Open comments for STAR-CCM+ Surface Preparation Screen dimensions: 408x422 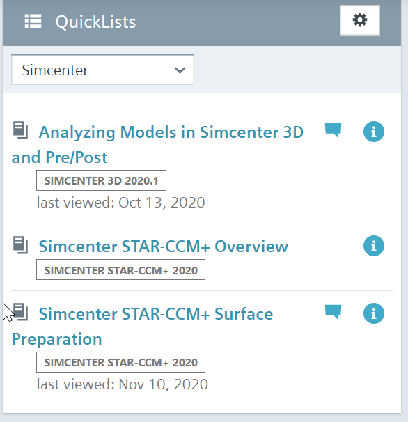(x=333, y=312)
